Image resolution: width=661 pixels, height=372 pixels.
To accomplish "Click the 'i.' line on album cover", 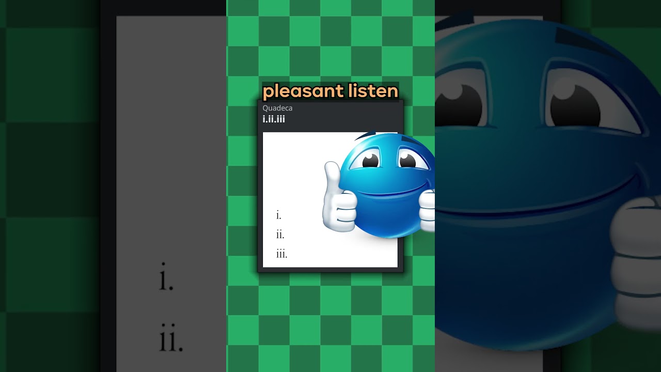I will point(279,215).
